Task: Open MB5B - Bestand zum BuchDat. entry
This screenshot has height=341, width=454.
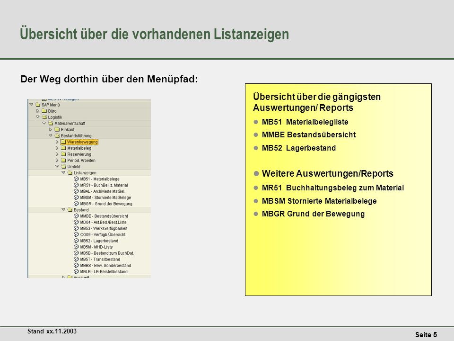Action: [x=107, y=253]
